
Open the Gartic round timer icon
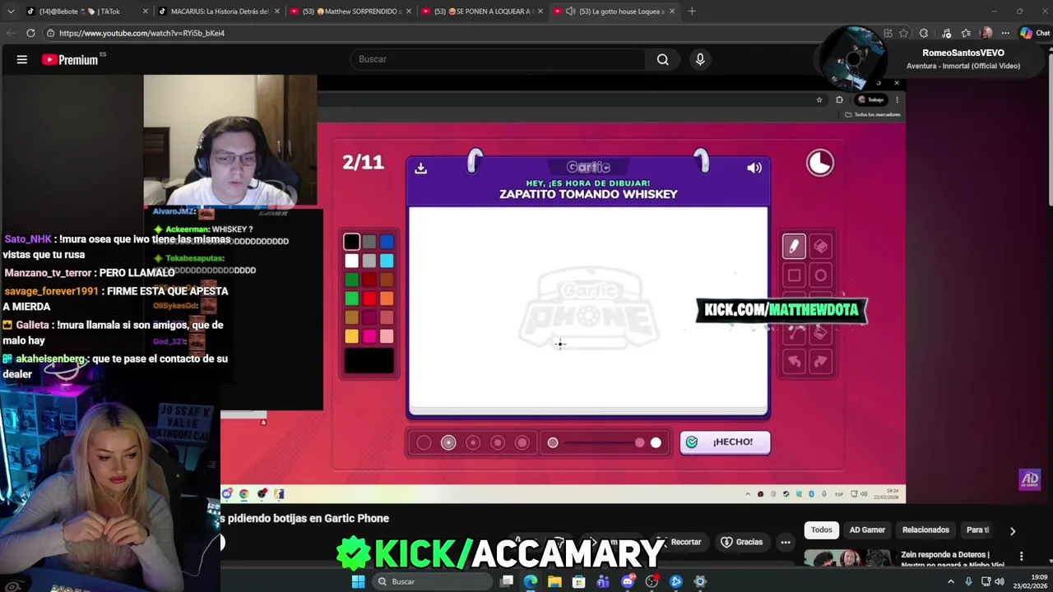point(820,163)
